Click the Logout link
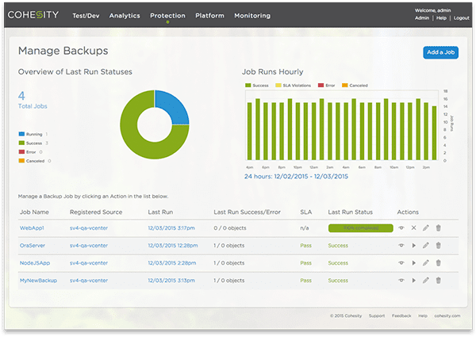Image resolution: width=476 pixels, height=340 pixels. (462, 18)
